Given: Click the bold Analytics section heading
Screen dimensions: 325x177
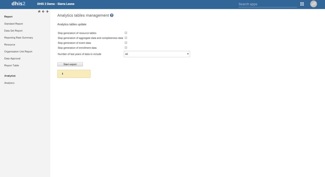Looking at the screenshot, I should [10, 76].
